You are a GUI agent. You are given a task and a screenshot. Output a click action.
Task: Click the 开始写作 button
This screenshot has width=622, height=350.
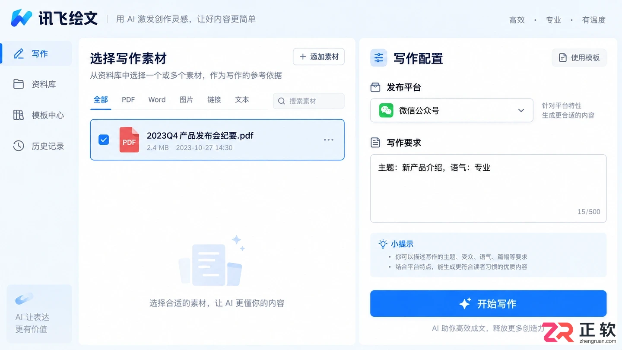[488, 303]
